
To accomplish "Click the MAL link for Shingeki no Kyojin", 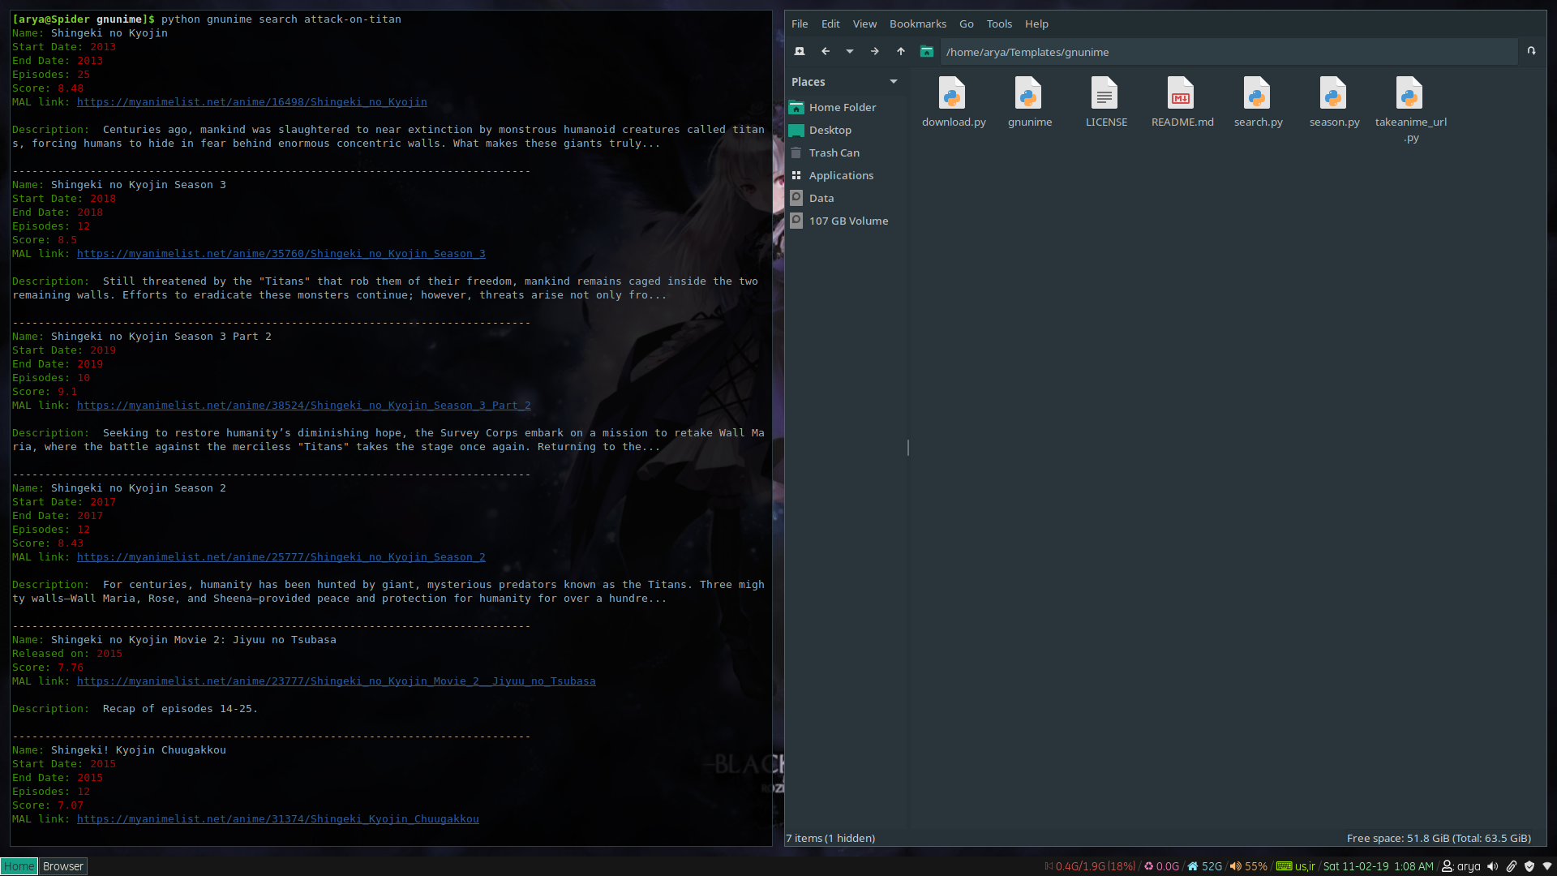I will (x=251, y=101).
